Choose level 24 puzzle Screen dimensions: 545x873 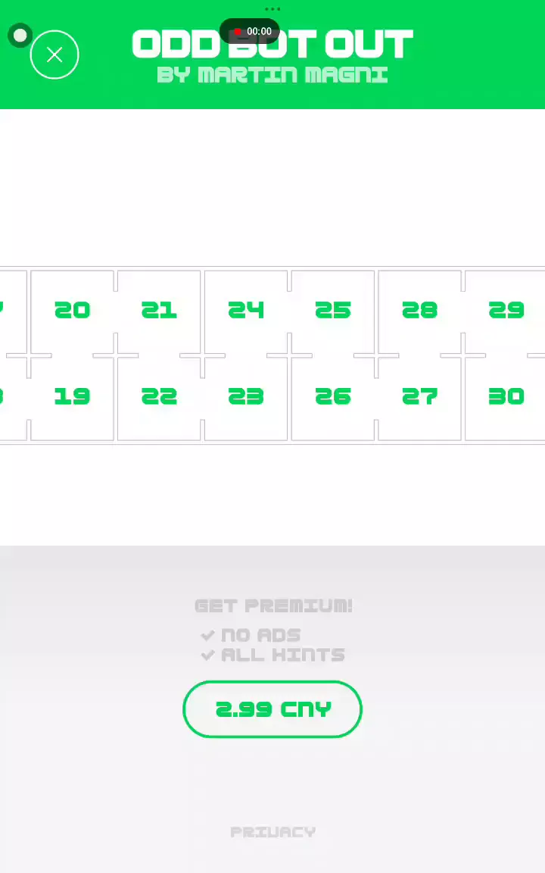click(x=246, y=311)
